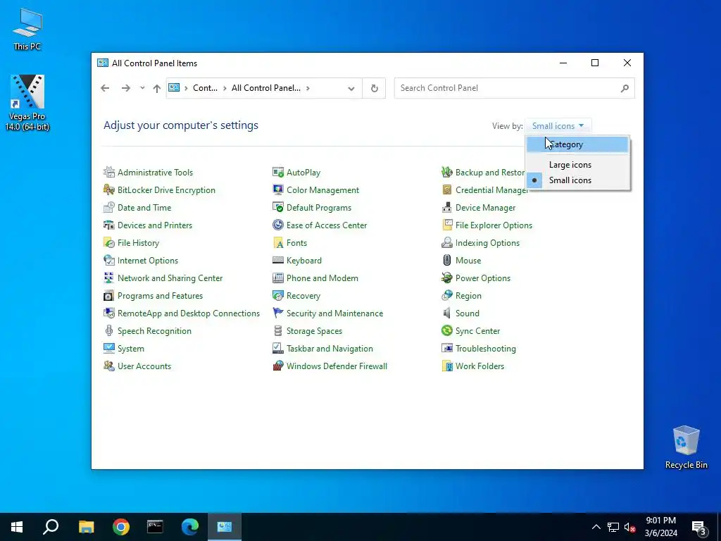
Task: Select the Vegas Pro 14.0 desktop shortcut
Action: 27,103
